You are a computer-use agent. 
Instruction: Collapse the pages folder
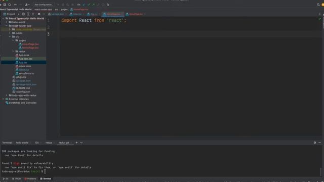(13, 40)
